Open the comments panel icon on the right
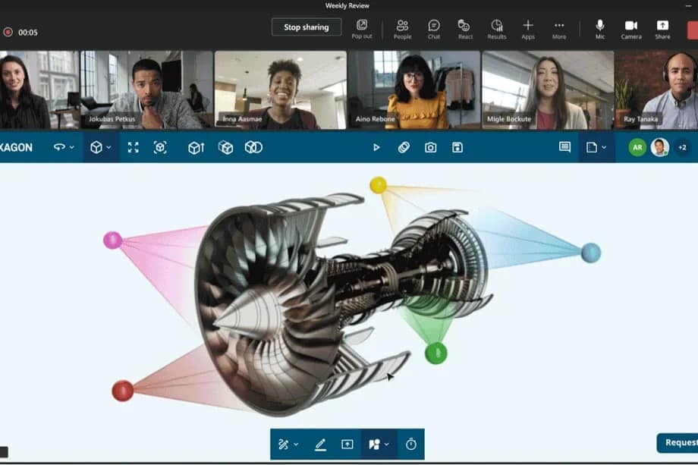698x465 pixels. [564, 147]
